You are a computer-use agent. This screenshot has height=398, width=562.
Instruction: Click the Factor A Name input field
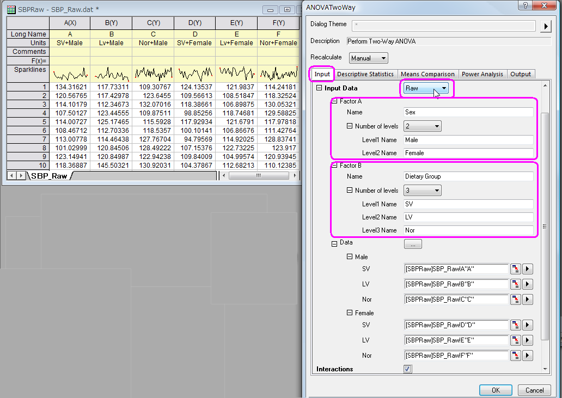468,112
